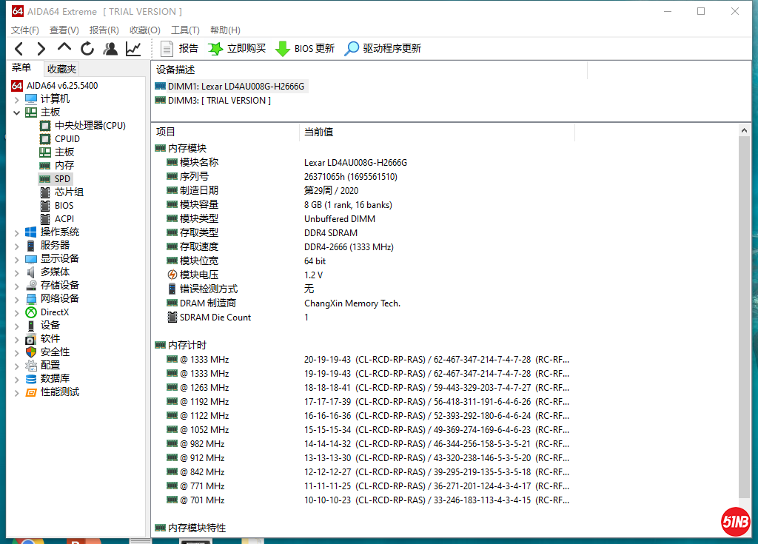Expand the 计算机 tree node

coord(17,99)
